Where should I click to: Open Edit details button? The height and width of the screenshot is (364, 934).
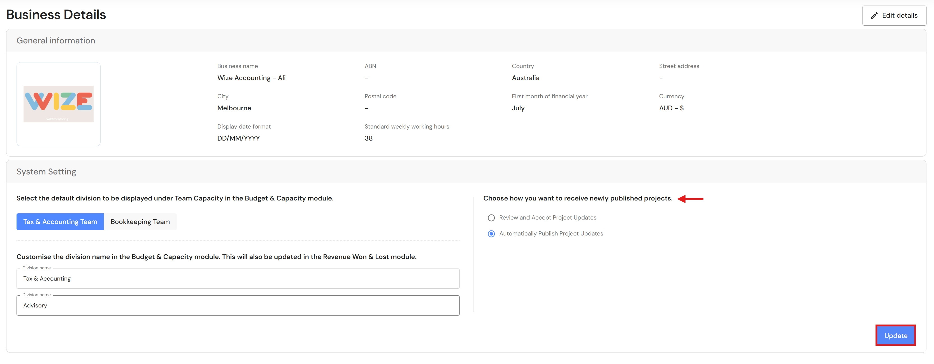tap(894, 16)
